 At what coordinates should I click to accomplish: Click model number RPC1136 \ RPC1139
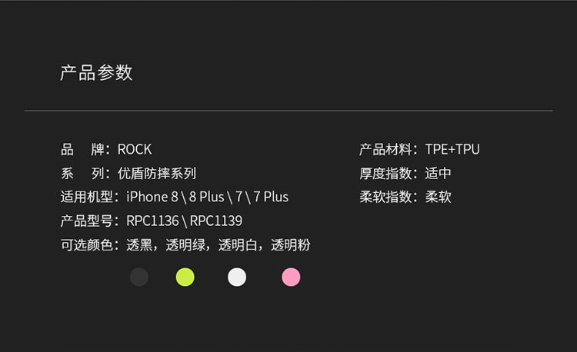(x=184, y=221)
